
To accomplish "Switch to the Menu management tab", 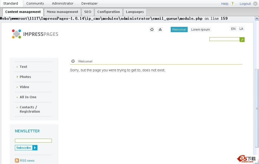I will coord(62,12).
